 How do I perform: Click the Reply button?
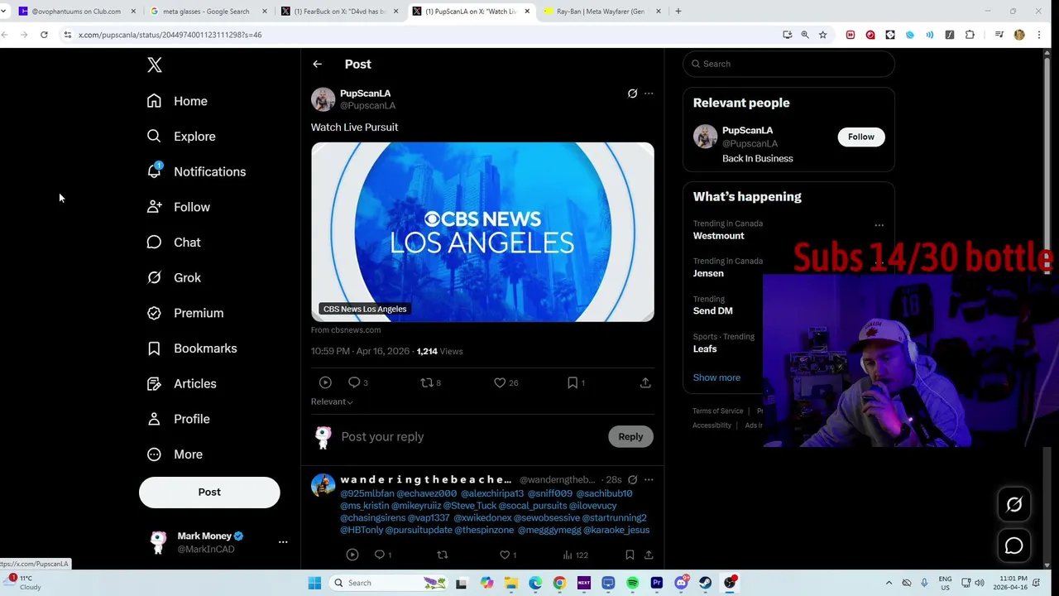point(630,436)
